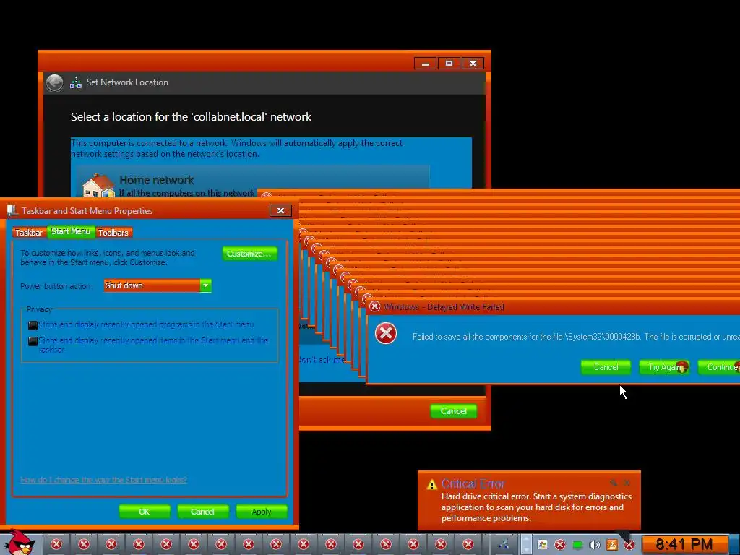Click the yellow warning icon in Critical Error balloon
Image resolution: width=740 pixels, height=555 pixels.
point(432,484)
